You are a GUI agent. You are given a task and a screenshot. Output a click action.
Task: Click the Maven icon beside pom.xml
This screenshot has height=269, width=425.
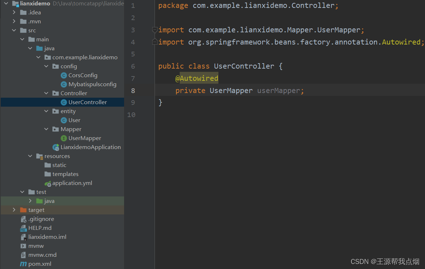coord(23,264)
